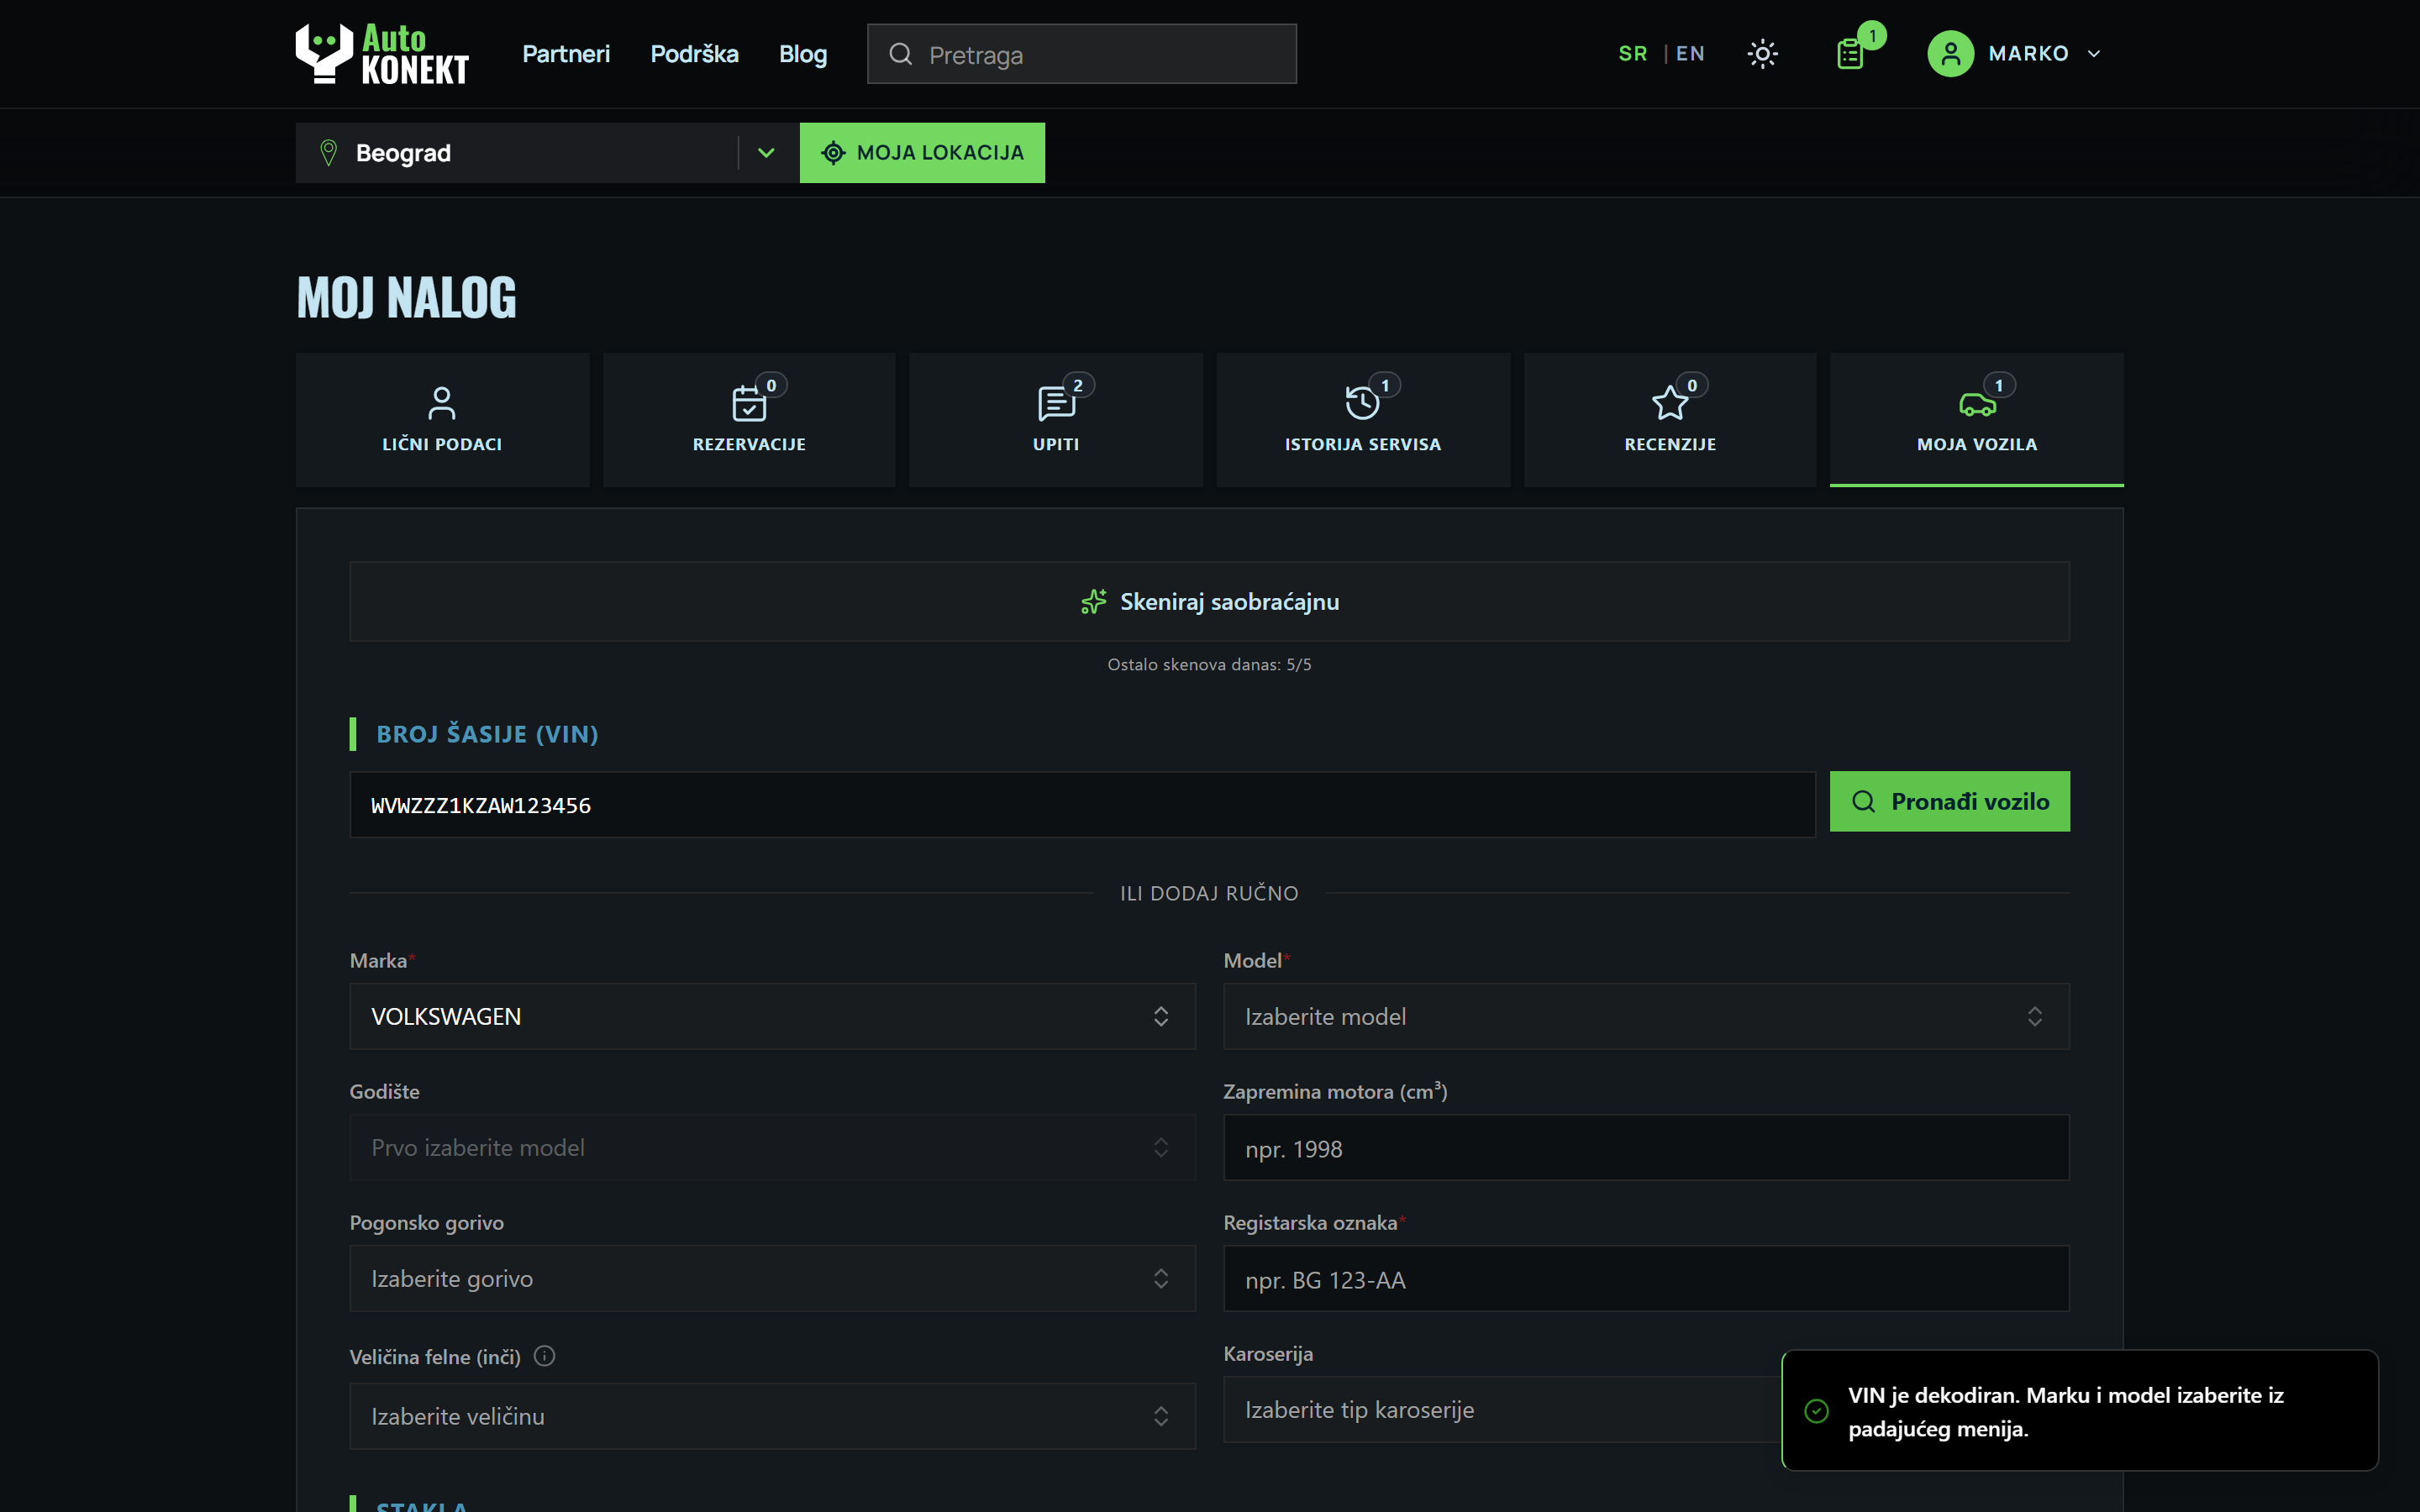Select the location pin icon beside Beograd
2420x1512 pixels.
point(328,153)
